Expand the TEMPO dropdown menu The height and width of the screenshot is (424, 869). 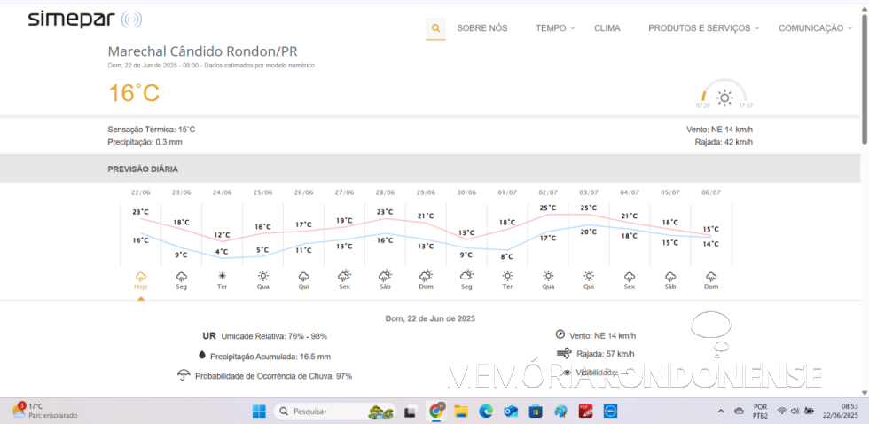pyautogui.click(x=555, y=28)
